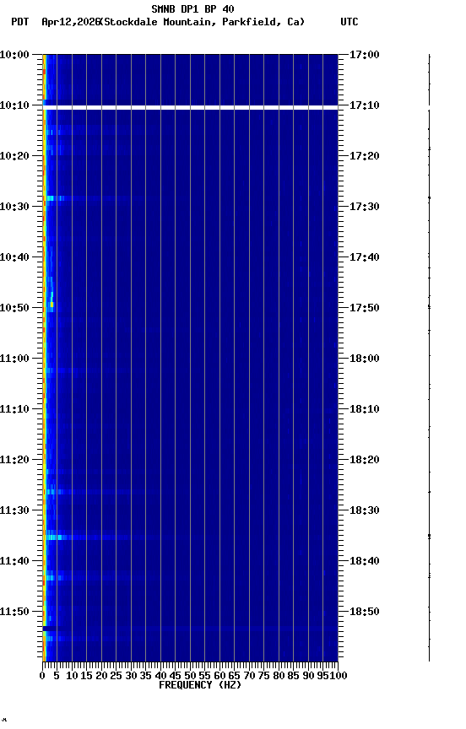Click the 10:30 PDT time label

14,207
